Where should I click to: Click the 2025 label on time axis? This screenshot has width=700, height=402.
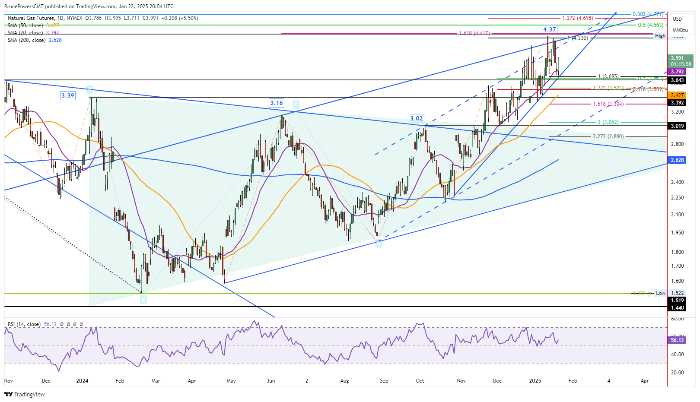pyautogui.click(x=535, y=381)
